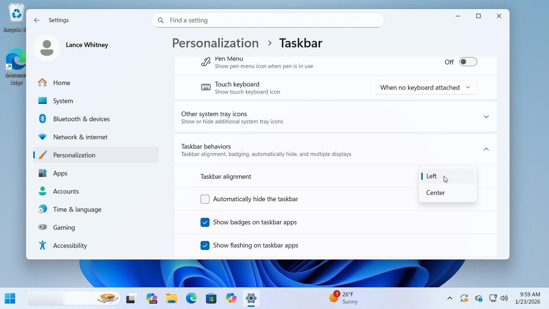549x309 pixels.
Task: Click the sync refresh icon in system tray
Action: pos(464,298)
